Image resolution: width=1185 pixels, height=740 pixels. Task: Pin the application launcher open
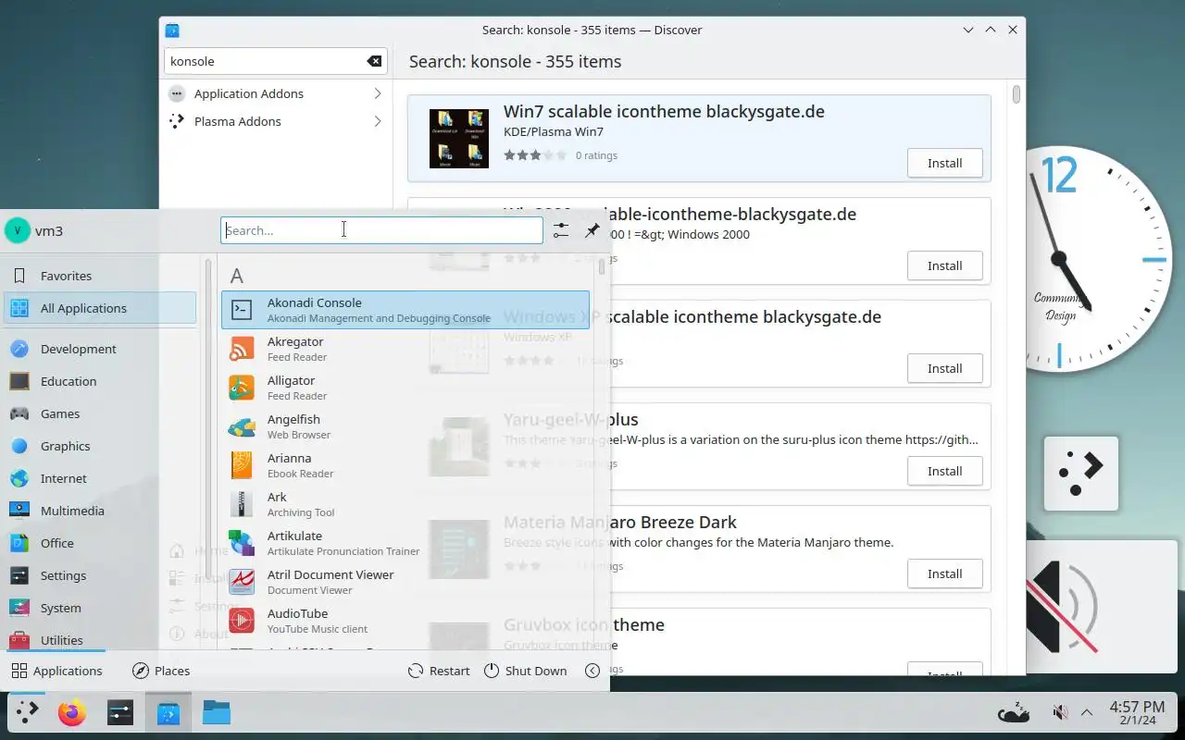[592, 230]
